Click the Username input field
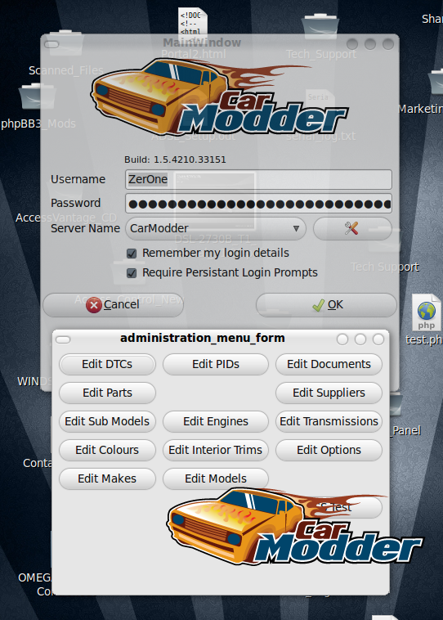Viewport: 443px width, 620px height. (x=258, y=179)
